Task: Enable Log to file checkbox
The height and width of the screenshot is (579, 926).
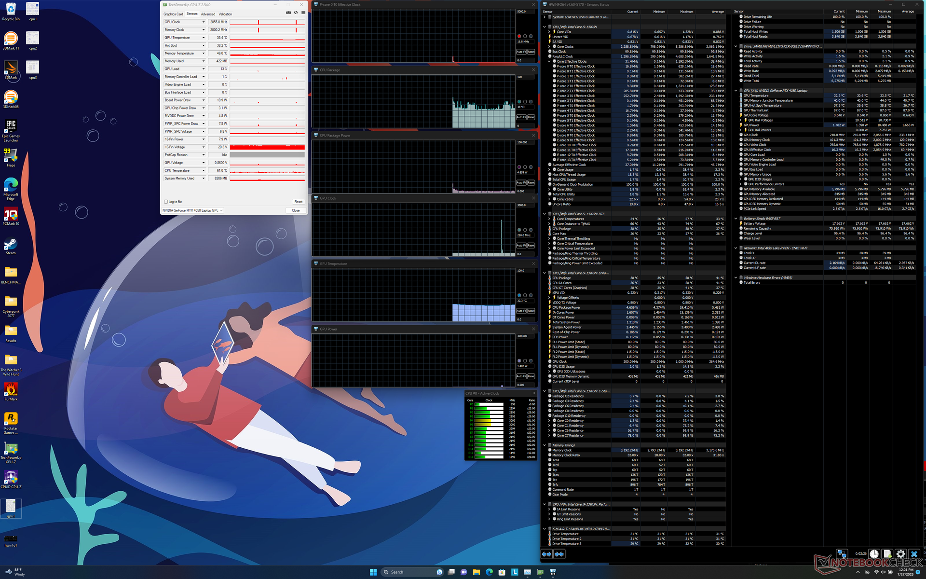Action: [166, 202]
